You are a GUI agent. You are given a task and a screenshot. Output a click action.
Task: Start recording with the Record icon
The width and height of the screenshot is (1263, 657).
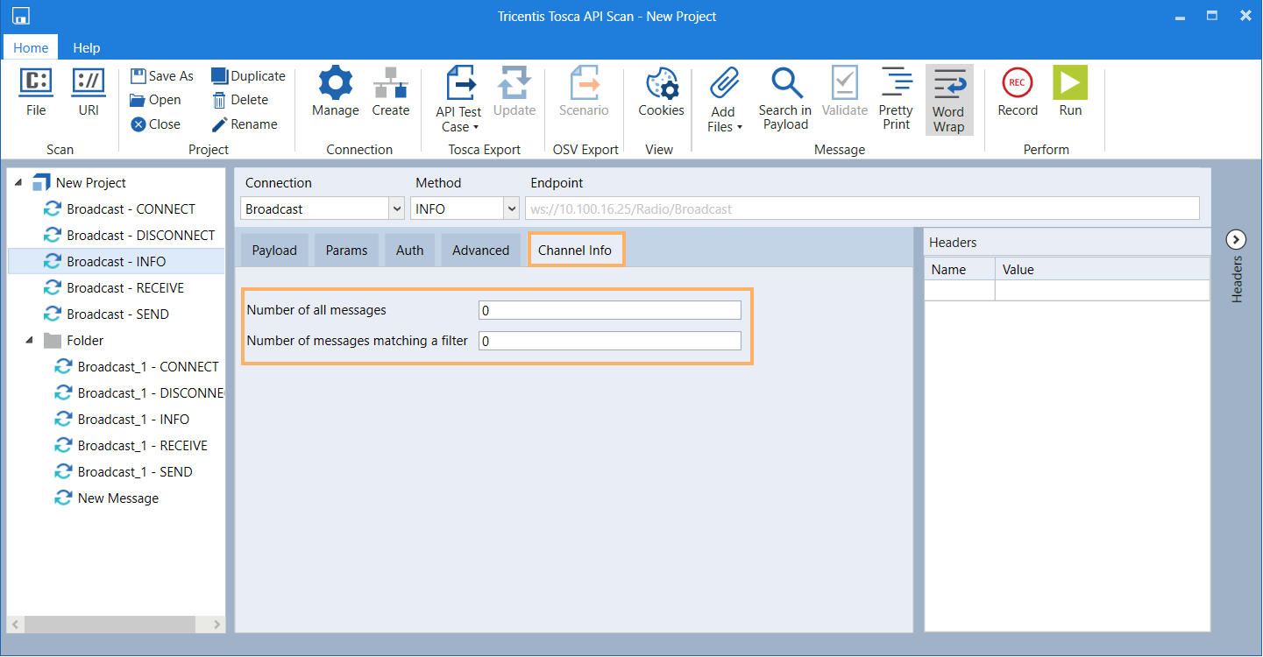pyautogui.click(x=1018, y=83)
